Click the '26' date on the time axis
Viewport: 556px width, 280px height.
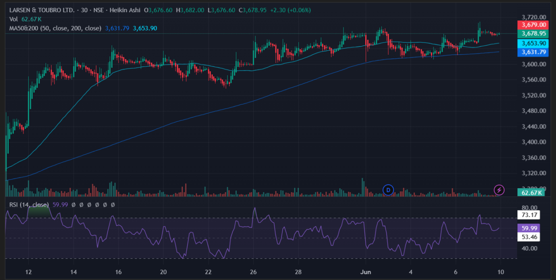(253, 273)
